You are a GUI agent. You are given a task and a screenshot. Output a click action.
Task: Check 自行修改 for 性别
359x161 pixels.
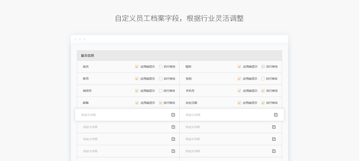pos(263,79)
